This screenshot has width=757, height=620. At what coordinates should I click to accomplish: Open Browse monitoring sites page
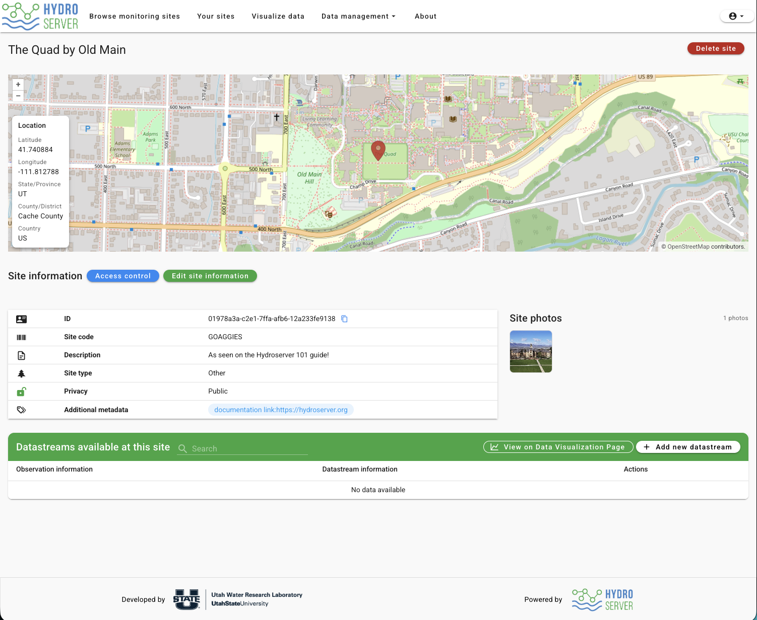coord(135,16)
